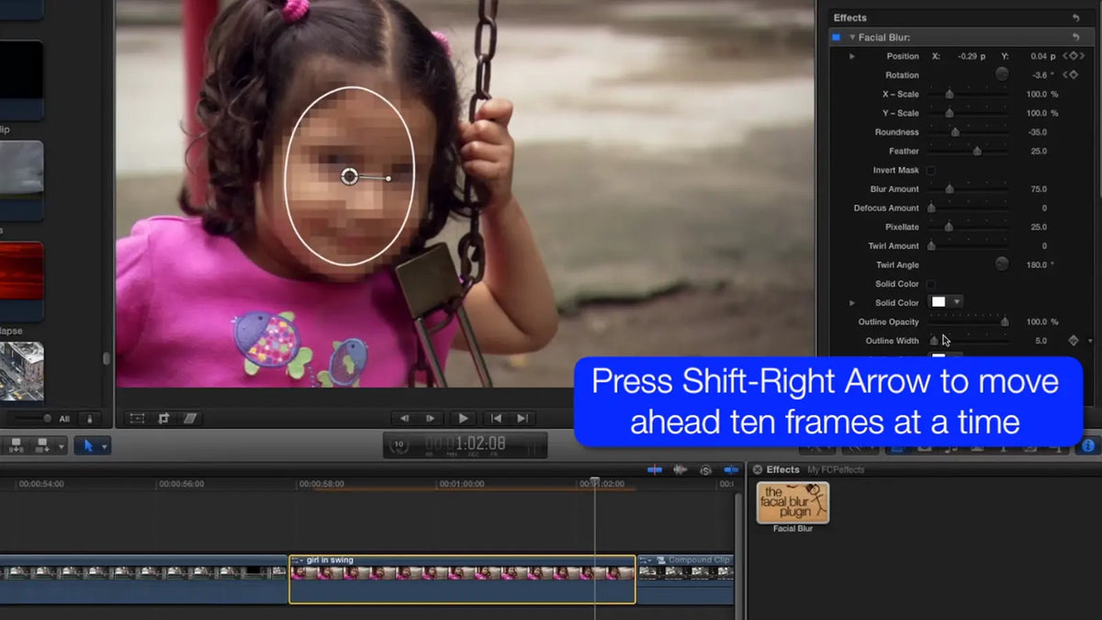
Task: Reset the Facial Blur effect parameters
Action: [x=1075, y=37]
